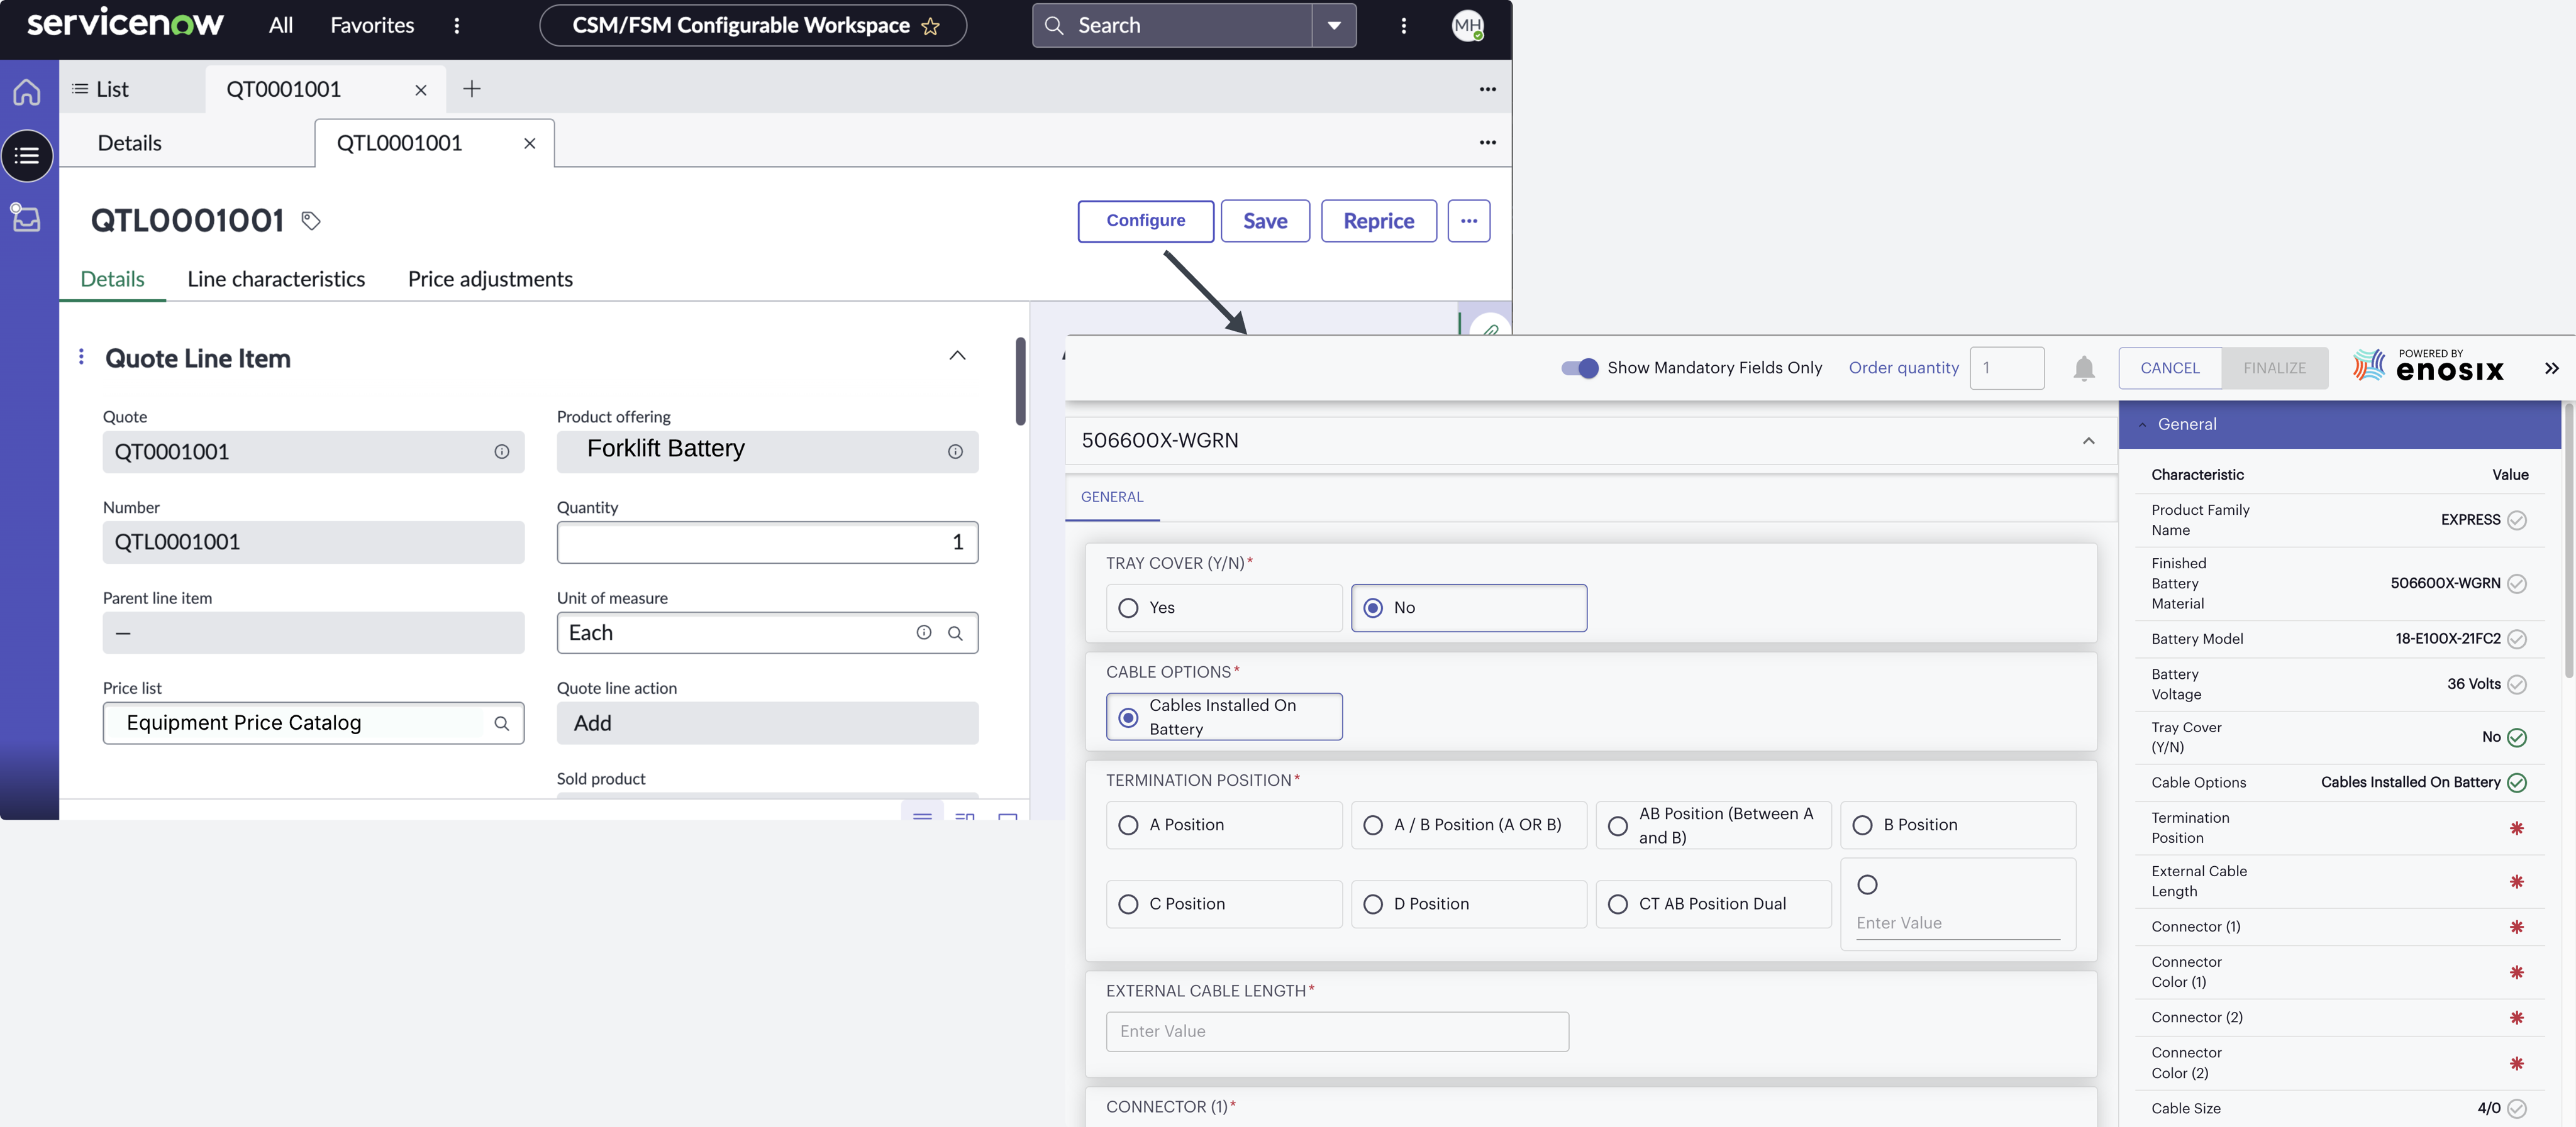Open the inbox icon in the sidebar
The width and height of the screenshot is (2576, 1127).
coord(26,219)
